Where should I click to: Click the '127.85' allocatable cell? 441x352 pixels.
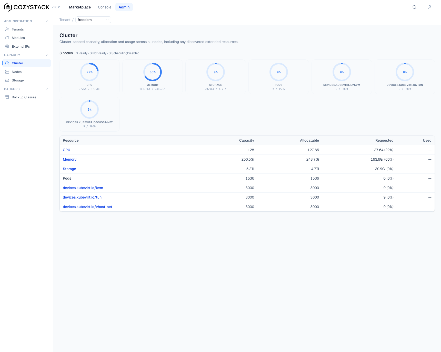point(313,150)
